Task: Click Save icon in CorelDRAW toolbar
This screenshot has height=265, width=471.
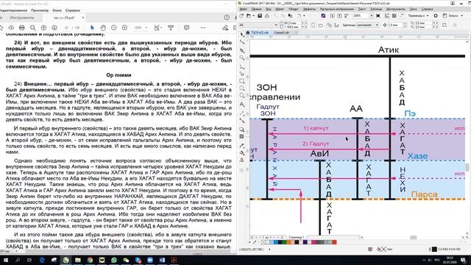Action: point(260,15)
